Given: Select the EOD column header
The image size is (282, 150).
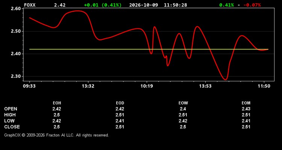Looking at the screenshot, I should tap(120, 103).
